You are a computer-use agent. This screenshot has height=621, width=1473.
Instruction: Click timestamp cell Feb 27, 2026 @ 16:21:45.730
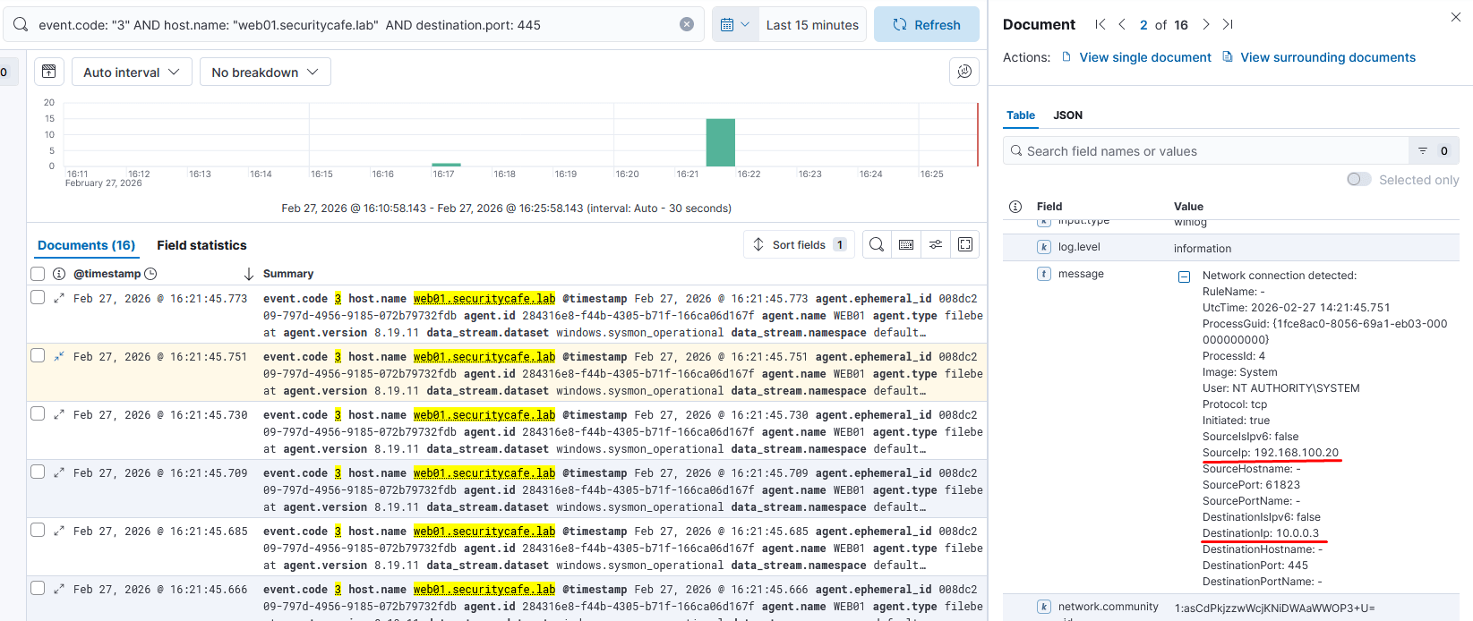(x=160, y=415)
